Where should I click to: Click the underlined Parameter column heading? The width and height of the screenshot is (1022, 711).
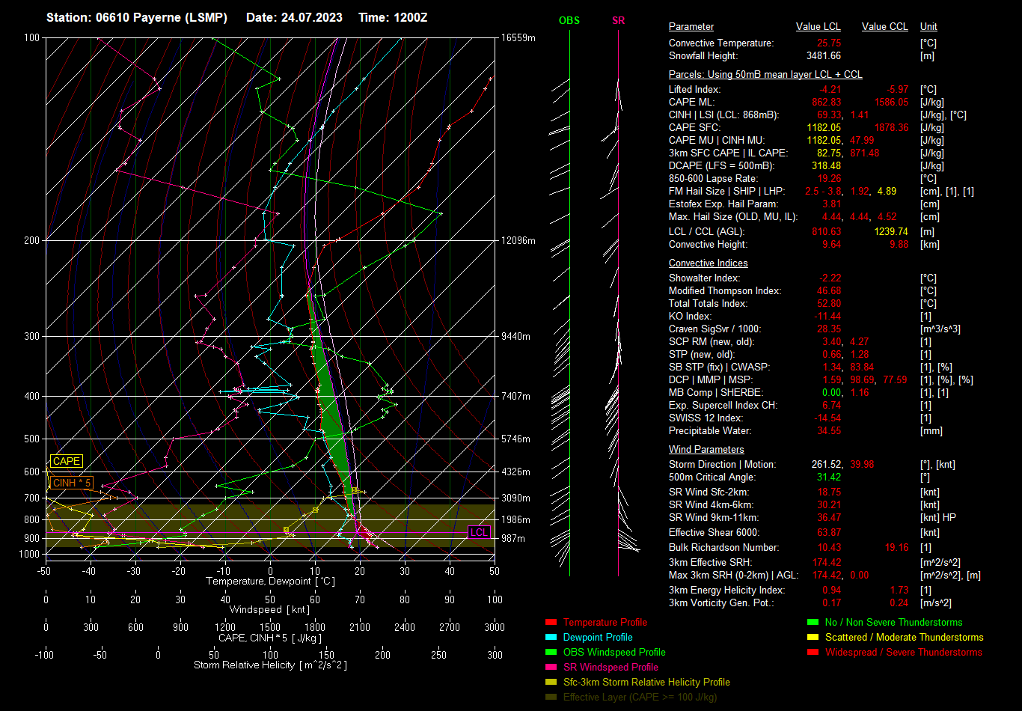(691, 27)
